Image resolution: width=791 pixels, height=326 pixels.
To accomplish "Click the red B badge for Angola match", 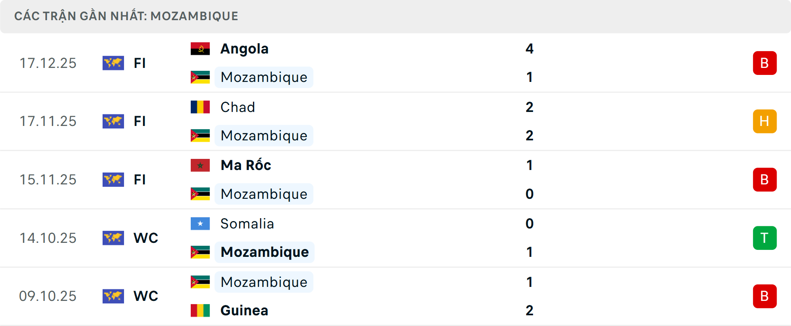I will coord(765,63).
